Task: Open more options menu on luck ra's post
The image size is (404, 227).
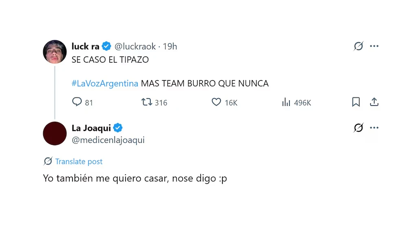Action: click(374, 46)
